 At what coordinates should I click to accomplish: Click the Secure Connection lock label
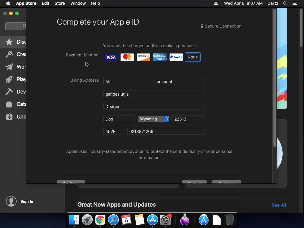pyautogui.click(x=221, y=26)
